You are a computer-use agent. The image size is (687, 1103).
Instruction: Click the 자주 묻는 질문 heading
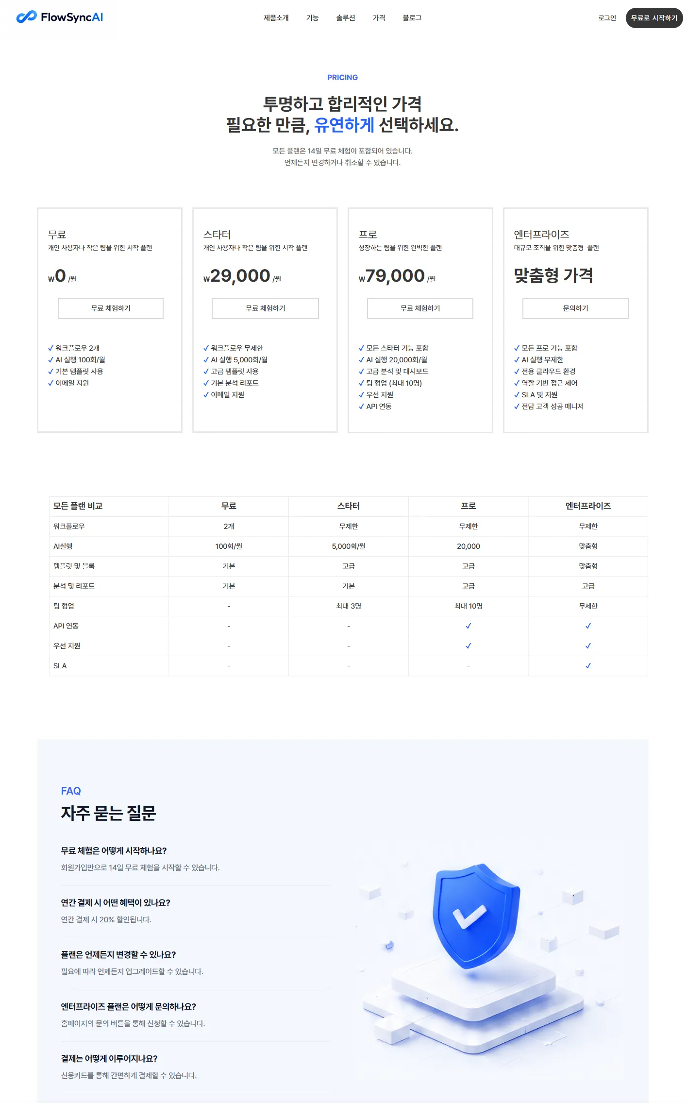[x=108, y=813]
